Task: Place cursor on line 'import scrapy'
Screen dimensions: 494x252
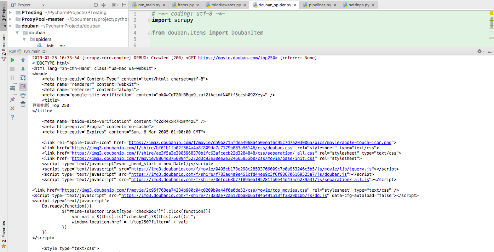Action: tap(172, 20)
